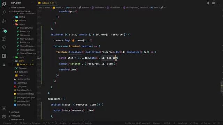223x125 pixels.
Task: Open .eslintrc.js file
Action: (x=22, y=83)
